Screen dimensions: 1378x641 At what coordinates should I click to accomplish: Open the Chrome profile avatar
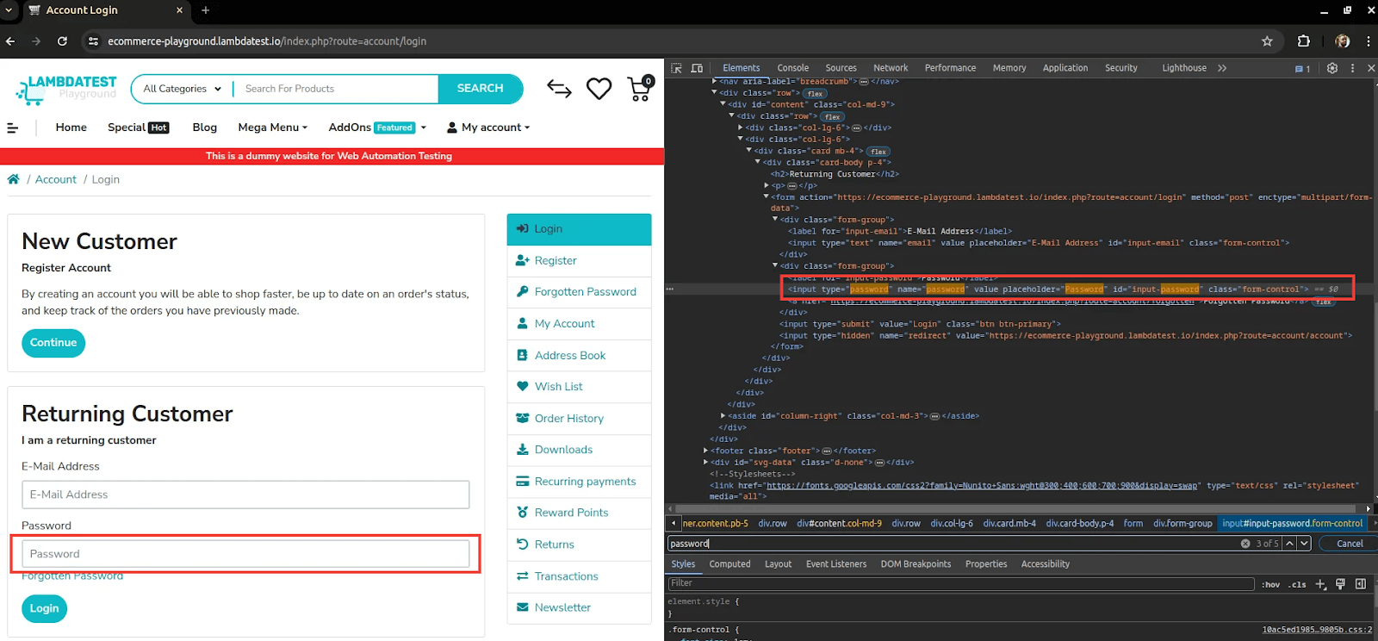pos(1343,41)
